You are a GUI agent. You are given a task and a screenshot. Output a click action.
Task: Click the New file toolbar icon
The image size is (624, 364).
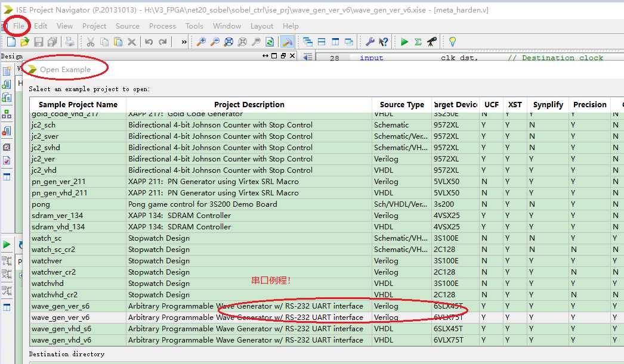(x=11, y=42)
